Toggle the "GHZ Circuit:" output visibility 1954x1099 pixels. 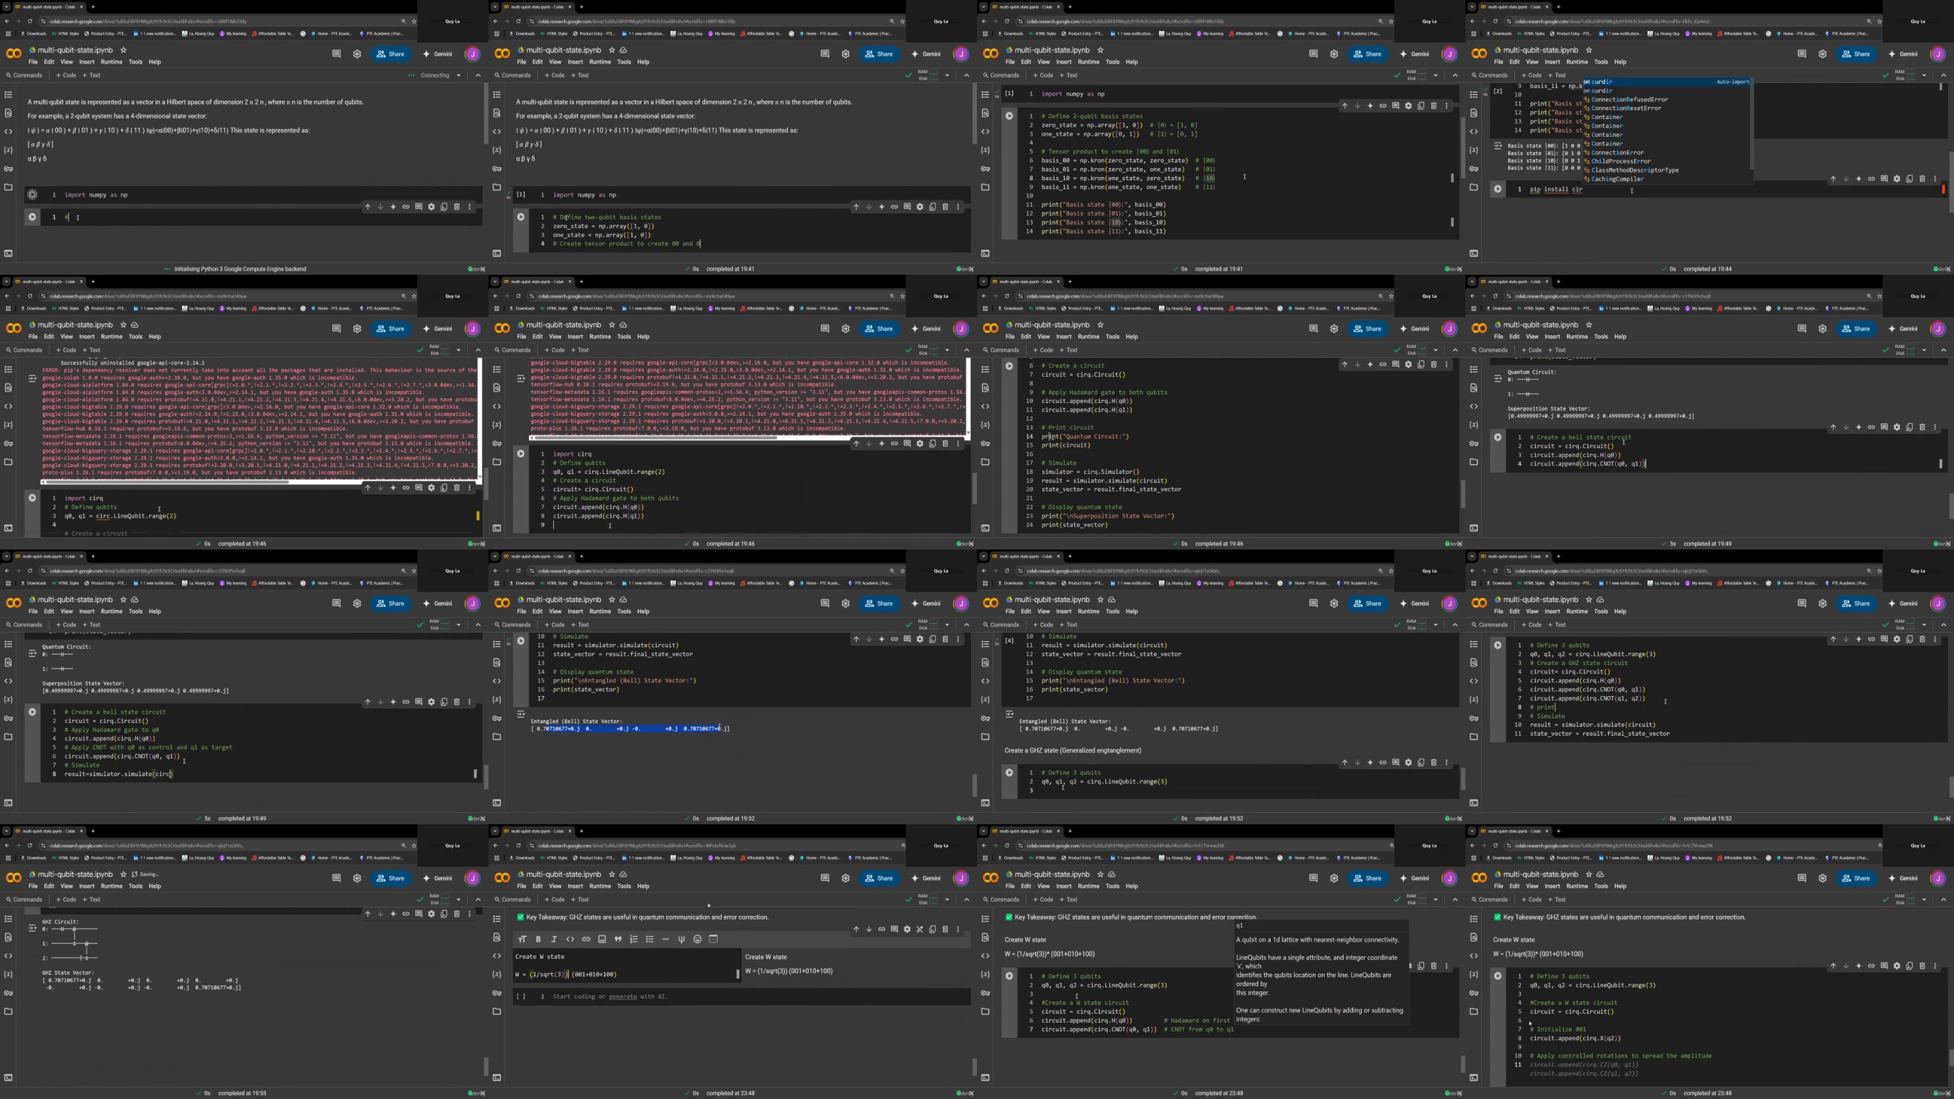(32, 927)
